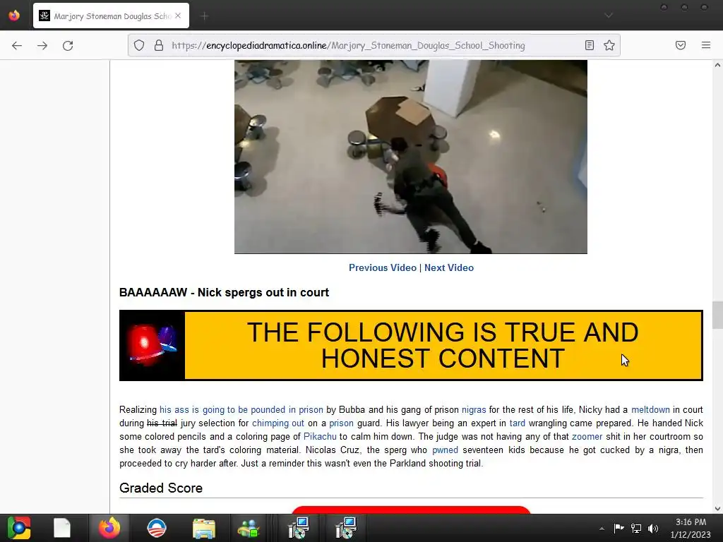
Task: List all tabs dropdown arrow
Action: (x=609, y=16)
